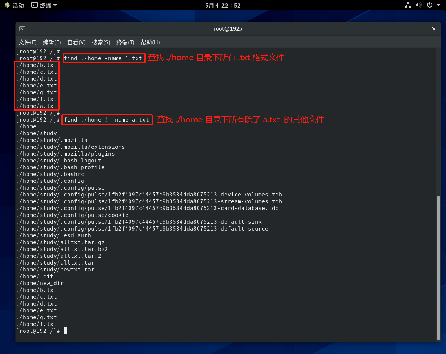Open the 编辑(E) menu
The width and height of the screenshot is (446, 354).
point(52,42)
